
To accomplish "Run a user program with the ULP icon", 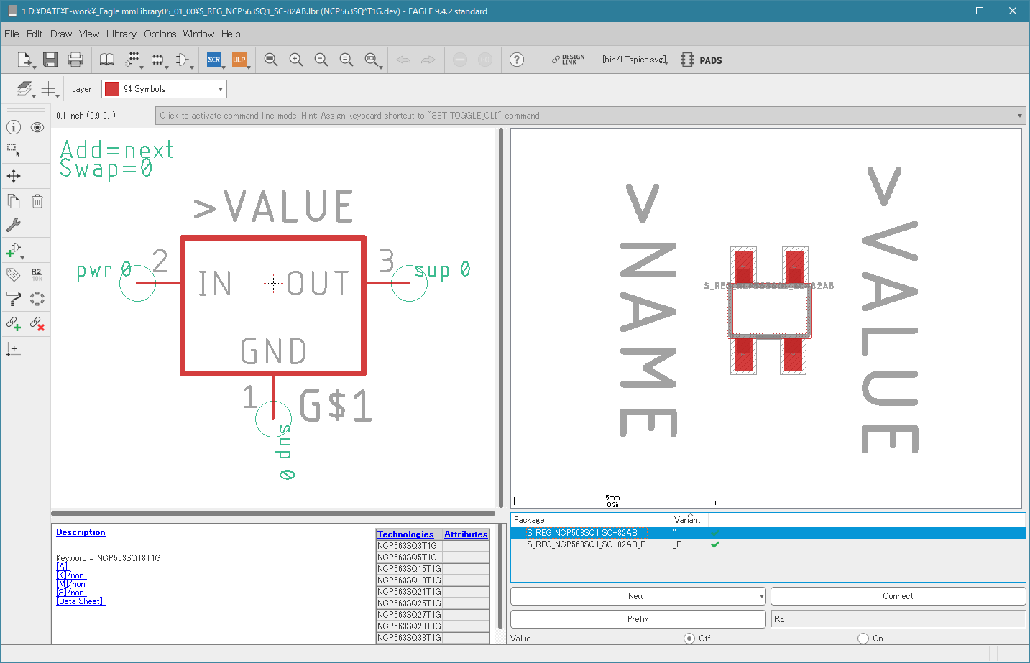I will coord(239,60).
